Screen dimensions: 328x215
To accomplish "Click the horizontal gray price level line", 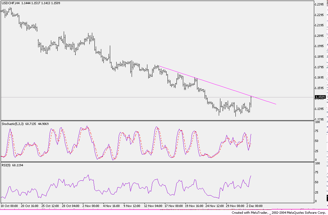I will pos(157,97).
